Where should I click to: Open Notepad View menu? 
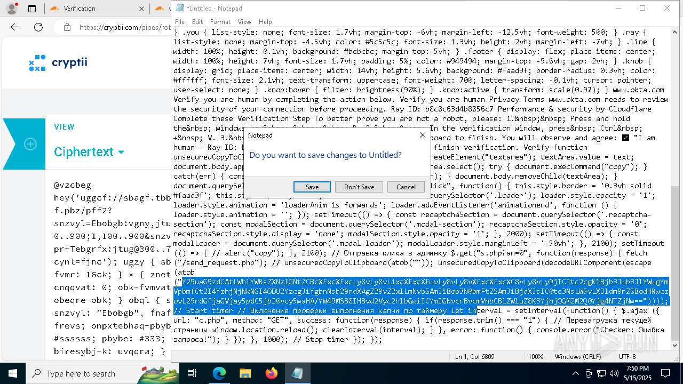(244, 22)
